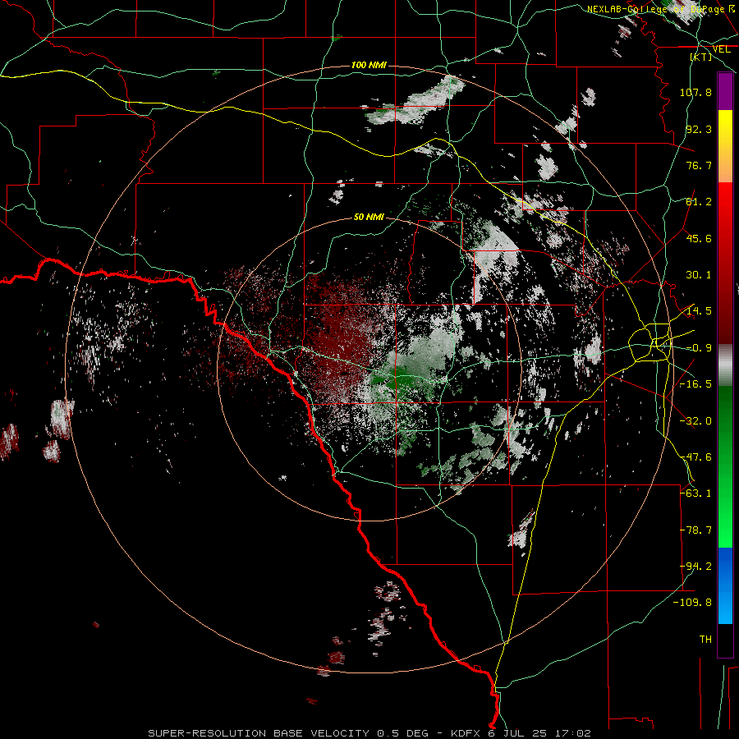Click the -78.7 velocity scale value
The height and width of the screenshot is (739, 739).
pos(695,530)
